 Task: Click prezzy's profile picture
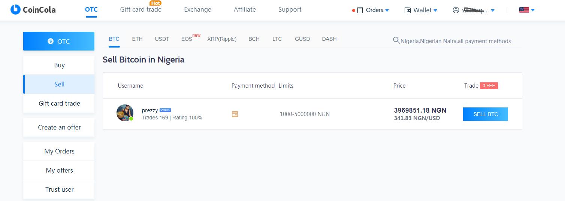tap(125, 113)
